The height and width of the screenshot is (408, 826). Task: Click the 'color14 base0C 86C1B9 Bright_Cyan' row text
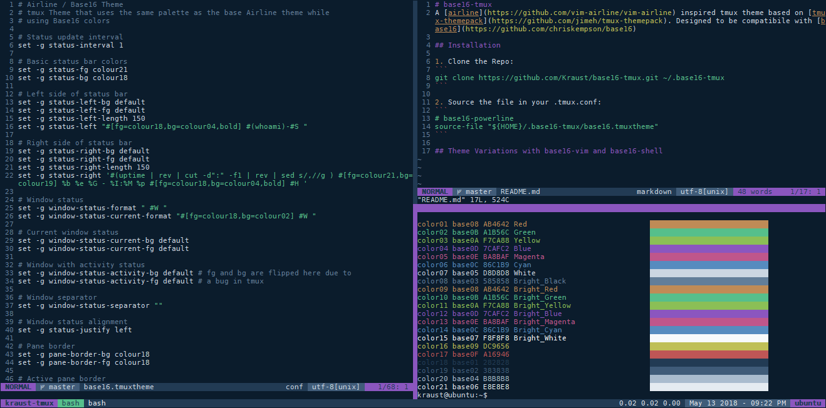pos(489,330)
